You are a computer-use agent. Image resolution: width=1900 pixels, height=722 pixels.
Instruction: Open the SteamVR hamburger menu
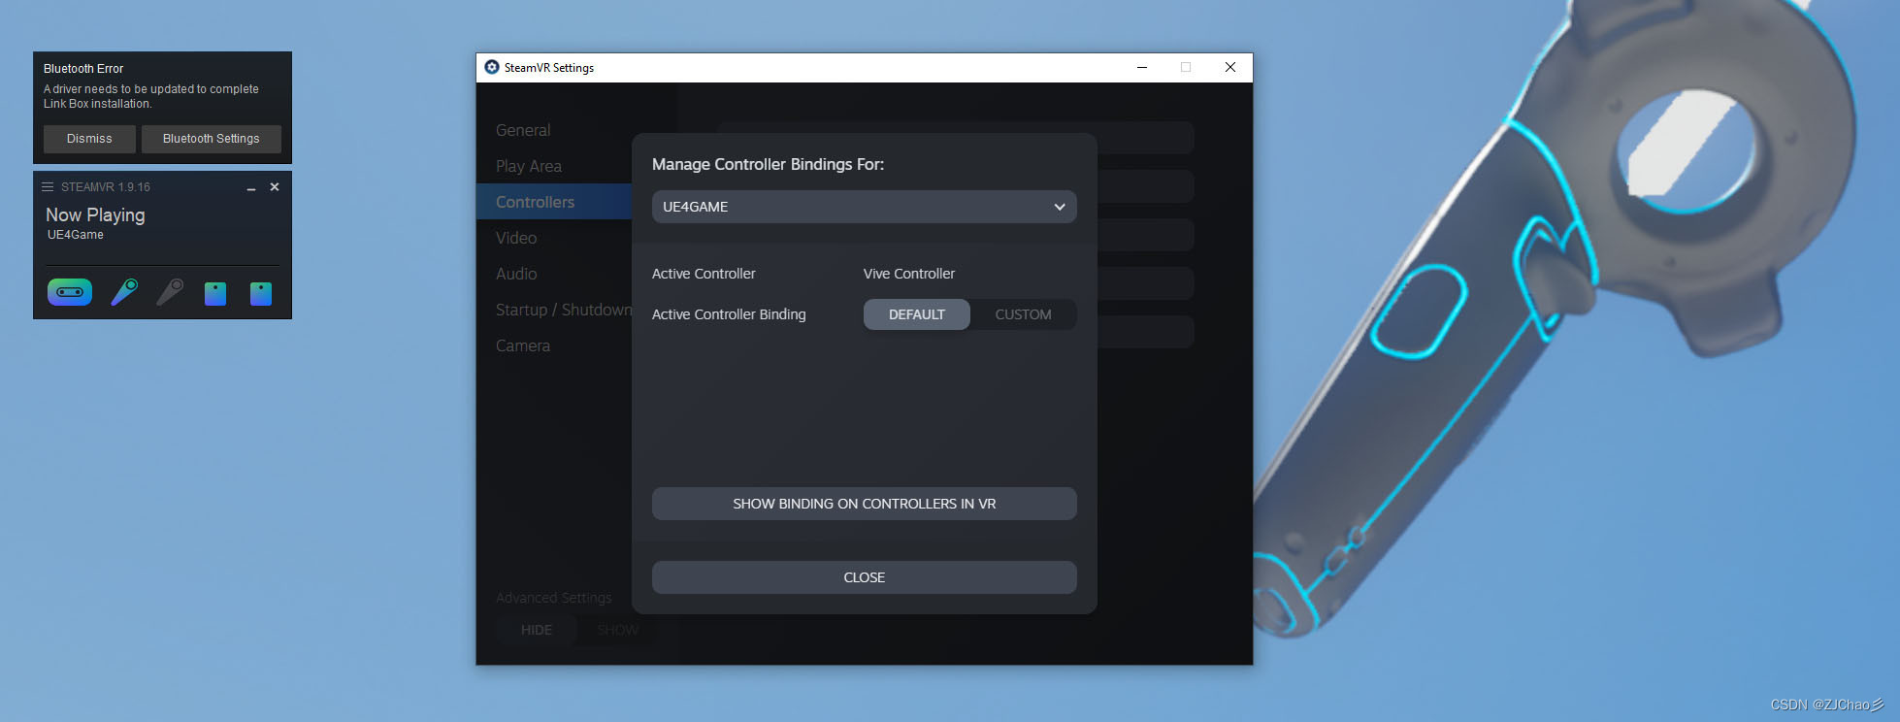[48, 186]
